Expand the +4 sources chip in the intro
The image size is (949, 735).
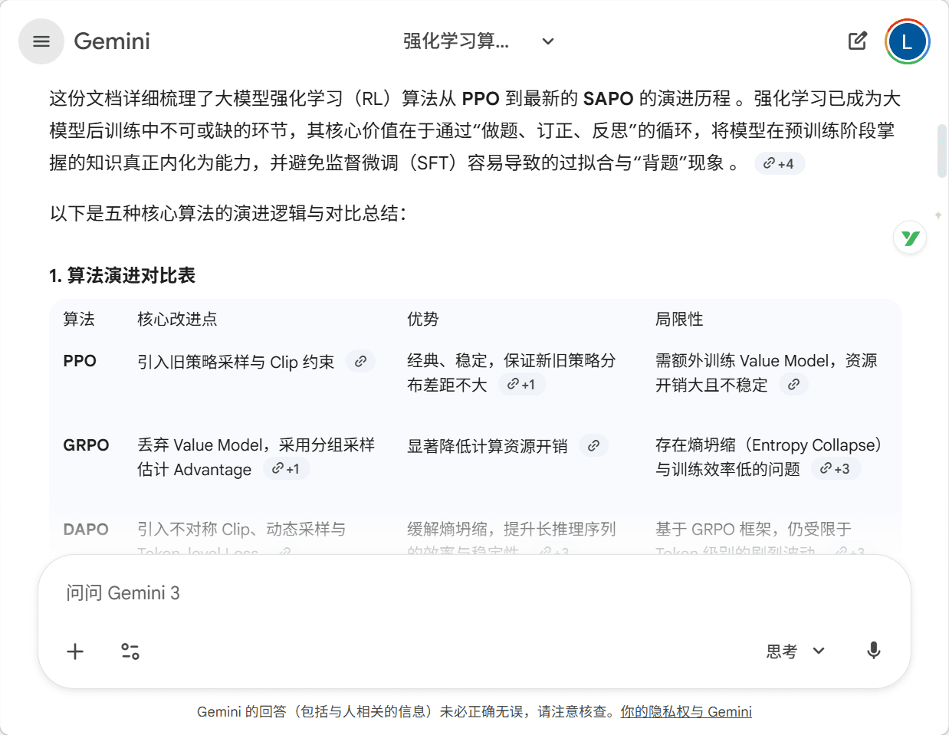pos(779,163)
